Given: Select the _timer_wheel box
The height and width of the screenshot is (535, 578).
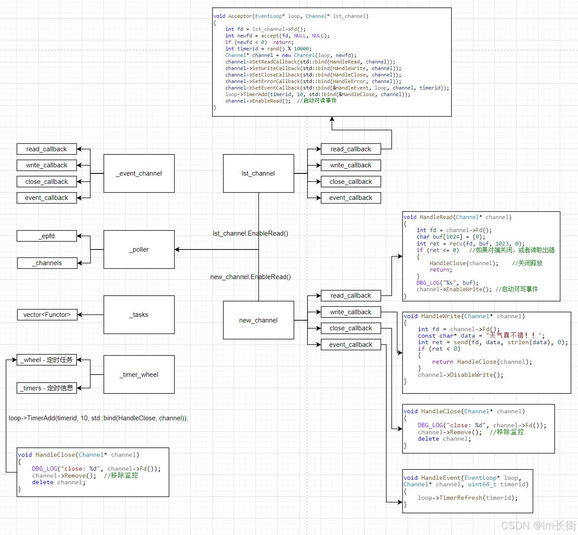Looking at the screenshot, I should pos(139,375).
